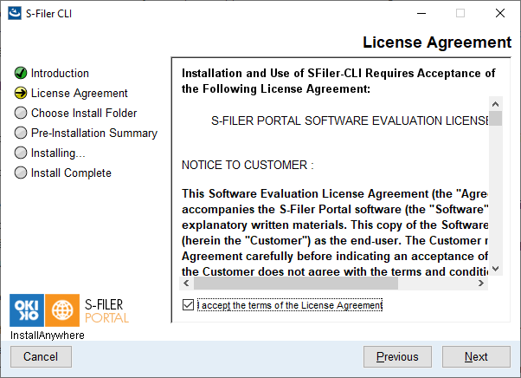Click the horizontal scrollbar thumb
The width and height of the screenshot is (521, 378).
(296, 283)
